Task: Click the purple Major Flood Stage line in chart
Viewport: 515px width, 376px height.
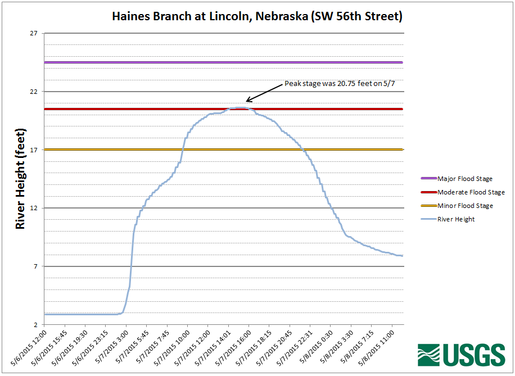Action: 224,62
